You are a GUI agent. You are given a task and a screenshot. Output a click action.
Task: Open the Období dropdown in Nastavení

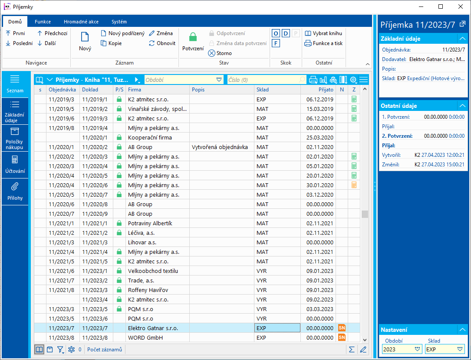click(418, 349)
